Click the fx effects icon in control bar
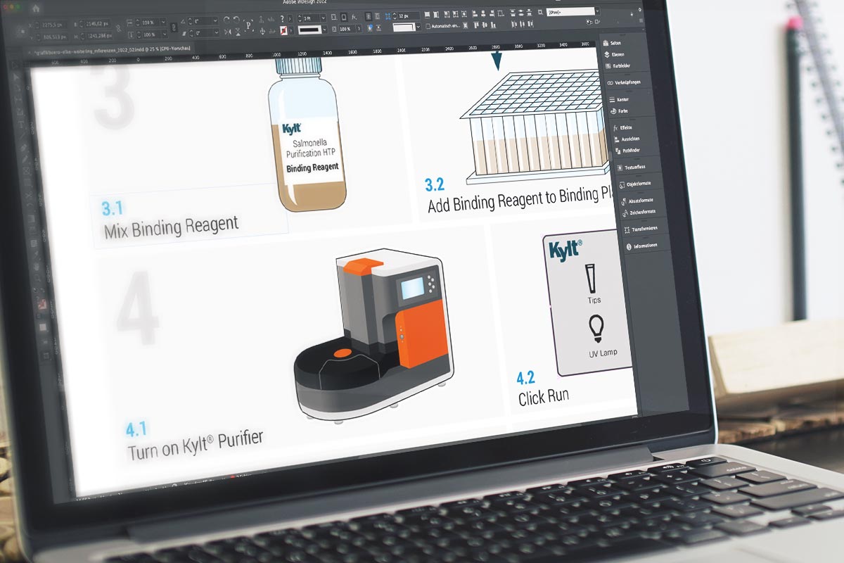 click(x=354, y=16)
